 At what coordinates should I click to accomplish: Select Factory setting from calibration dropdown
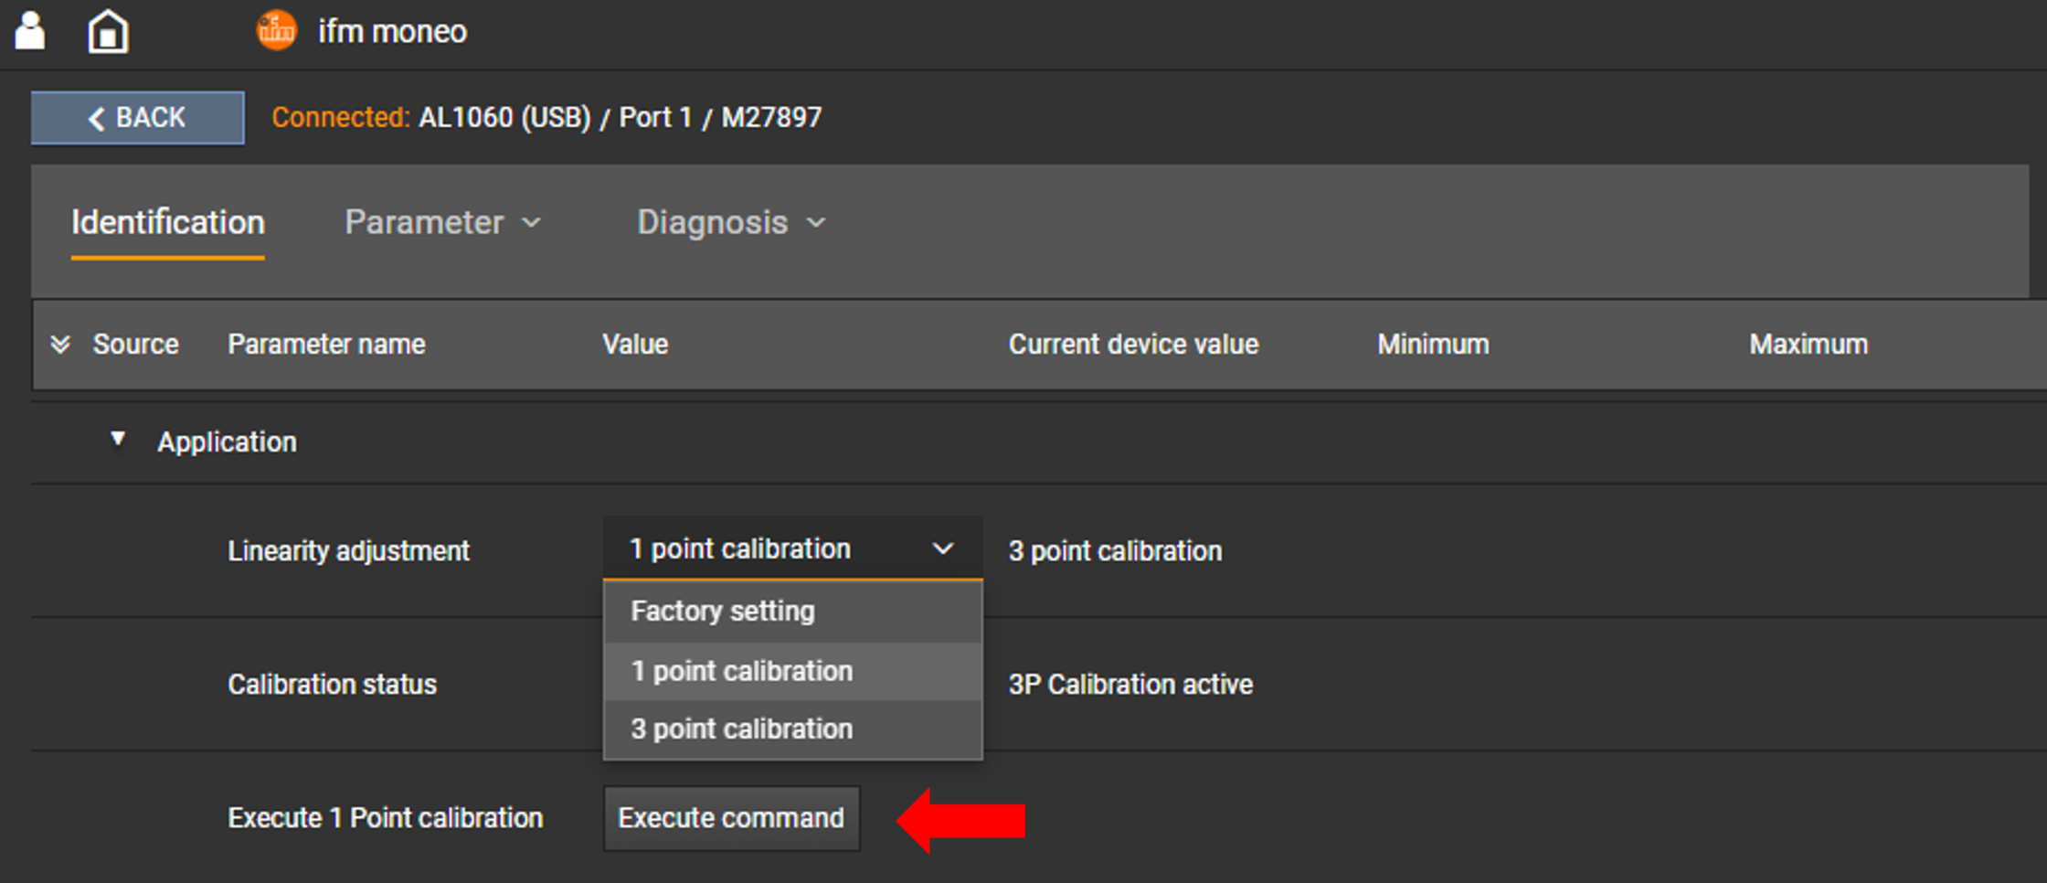coord(722,611)
